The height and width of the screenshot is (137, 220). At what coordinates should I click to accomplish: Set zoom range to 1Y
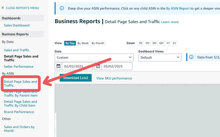click(168, 43)
